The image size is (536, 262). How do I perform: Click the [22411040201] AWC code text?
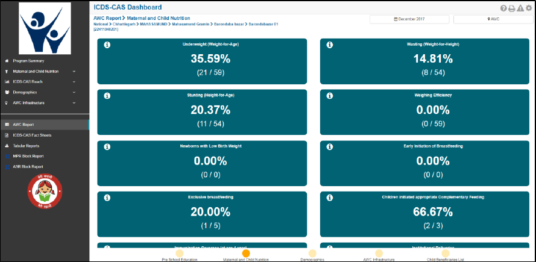pos(106,30)
